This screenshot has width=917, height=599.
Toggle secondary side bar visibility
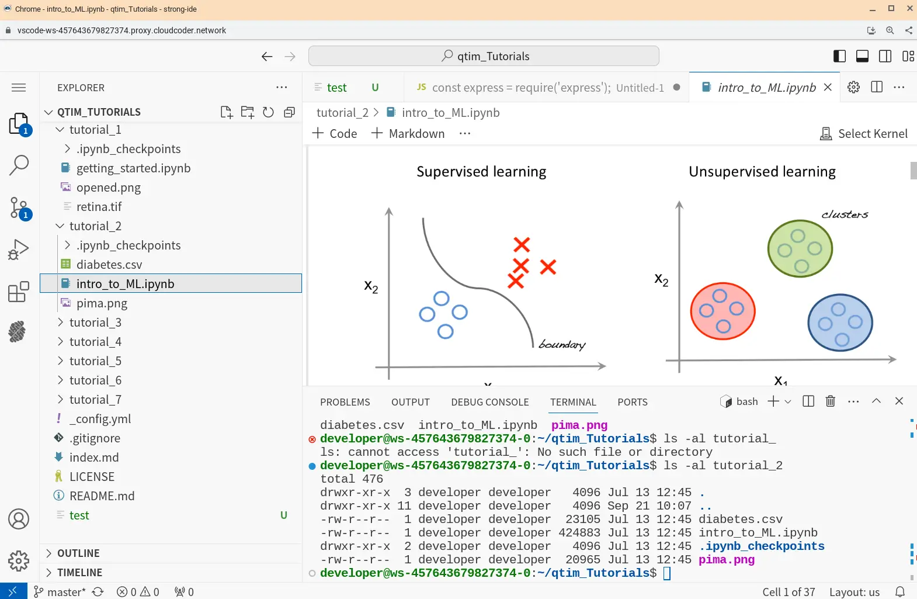[885, 56]
